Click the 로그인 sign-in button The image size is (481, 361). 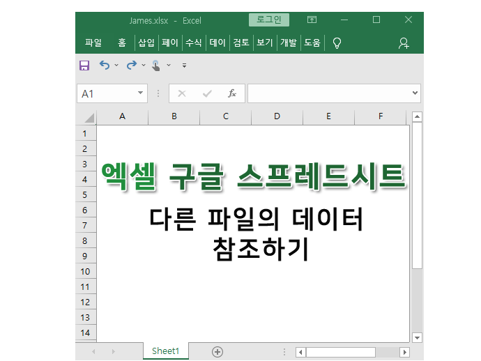tap(268, 20)
